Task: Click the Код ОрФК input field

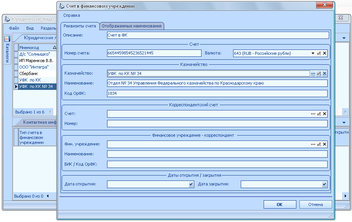Action: [x=217, y=93]
